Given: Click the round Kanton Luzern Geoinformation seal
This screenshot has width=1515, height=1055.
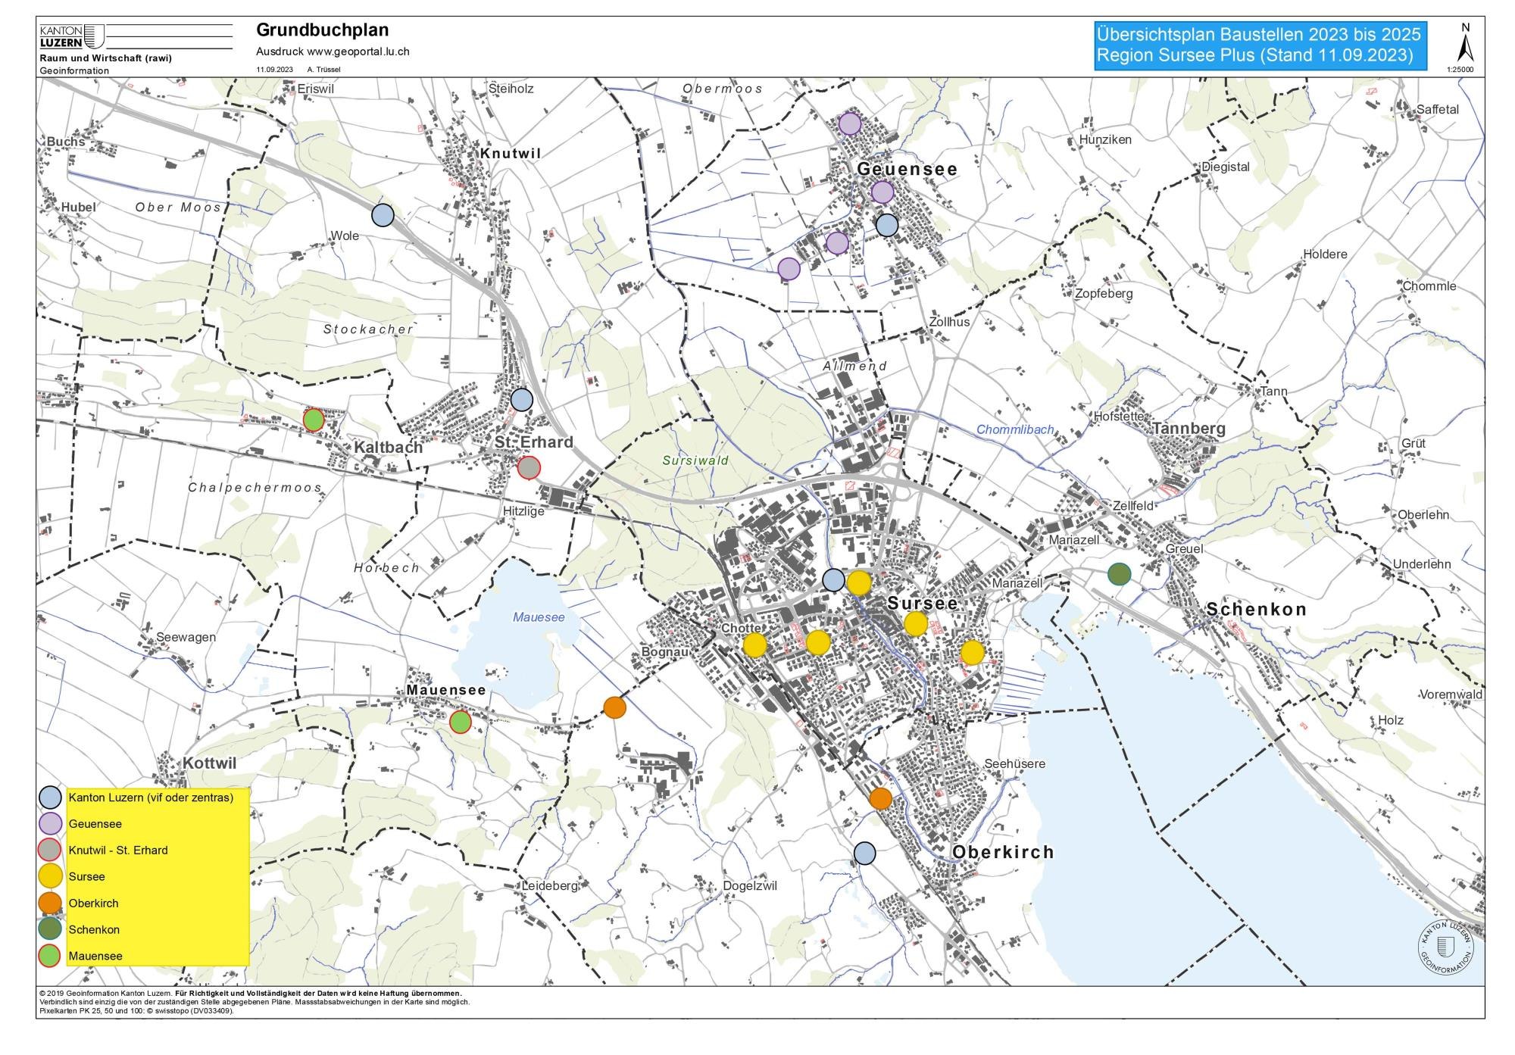Looking at the screenshot, I should [x=1446, y=947].
